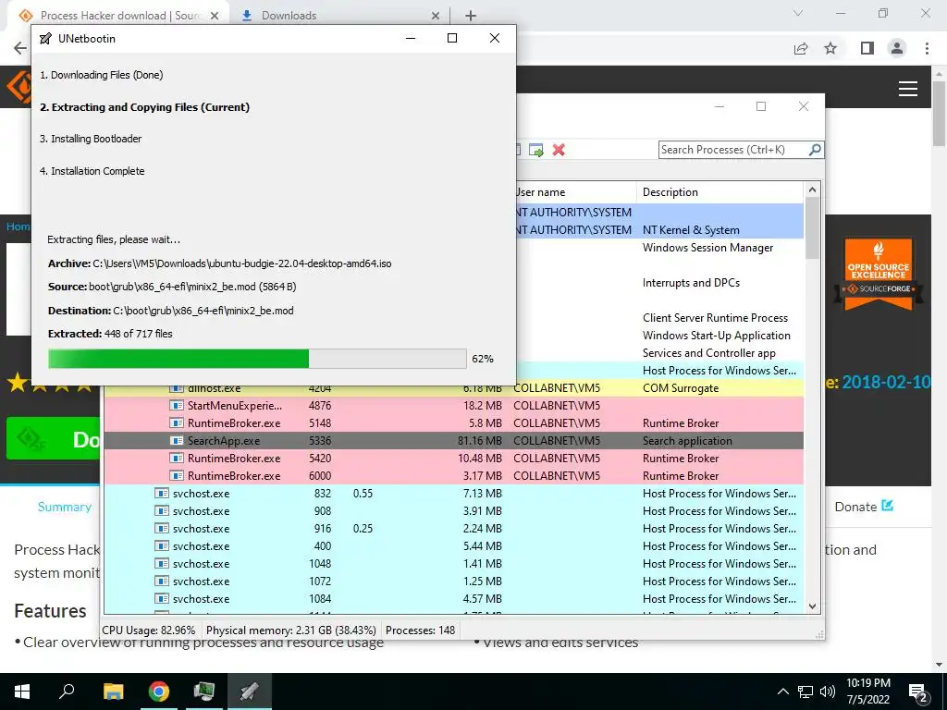The width and height of the screenshot is (947, 710).
Task: Open the Summary tab on SourceForge page
Action: point(65,507)
